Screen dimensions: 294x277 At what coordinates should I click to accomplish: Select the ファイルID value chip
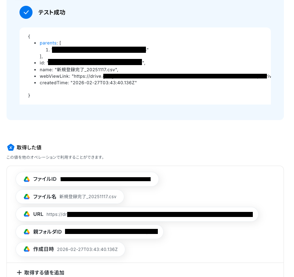coord(87,179)
